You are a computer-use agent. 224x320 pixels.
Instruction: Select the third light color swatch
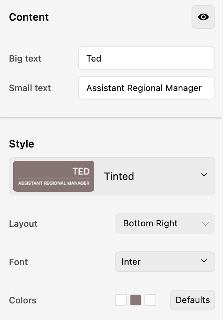150,300
